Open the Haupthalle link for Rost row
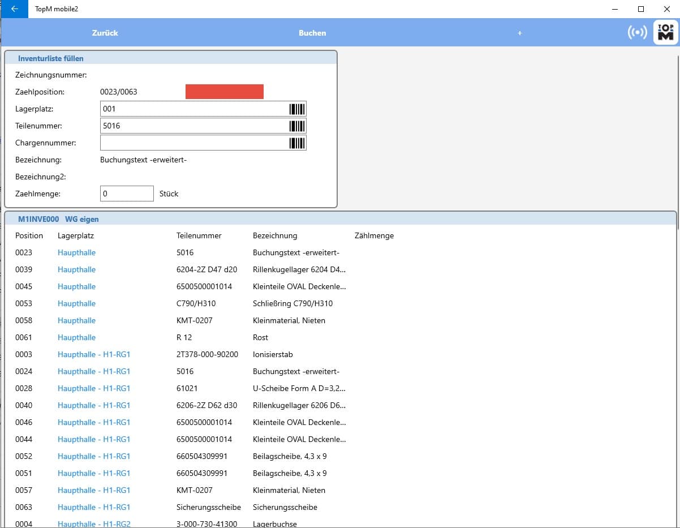The height and width of the screenshot is (528, 680). click(x=76, y=337)
